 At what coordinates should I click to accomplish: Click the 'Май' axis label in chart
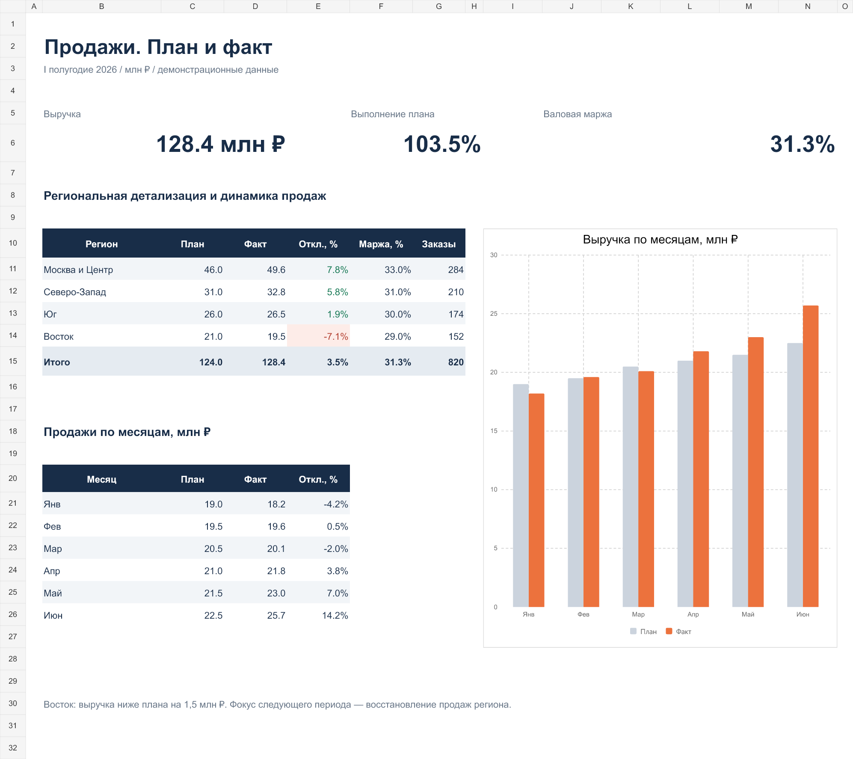[748, 614]
